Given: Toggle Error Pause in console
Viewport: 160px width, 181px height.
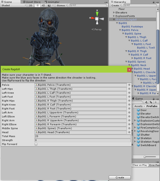Looking at the screenshot, I should (154, 165).
